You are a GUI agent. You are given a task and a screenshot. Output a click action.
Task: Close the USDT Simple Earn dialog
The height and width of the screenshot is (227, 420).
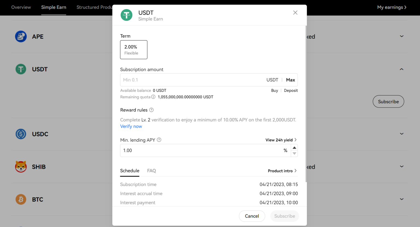(295, 13)
